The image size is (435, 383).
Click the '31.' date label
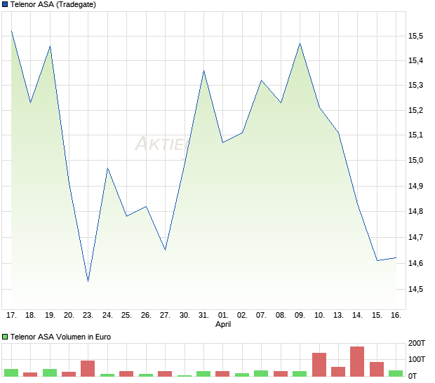click(203, 316)
